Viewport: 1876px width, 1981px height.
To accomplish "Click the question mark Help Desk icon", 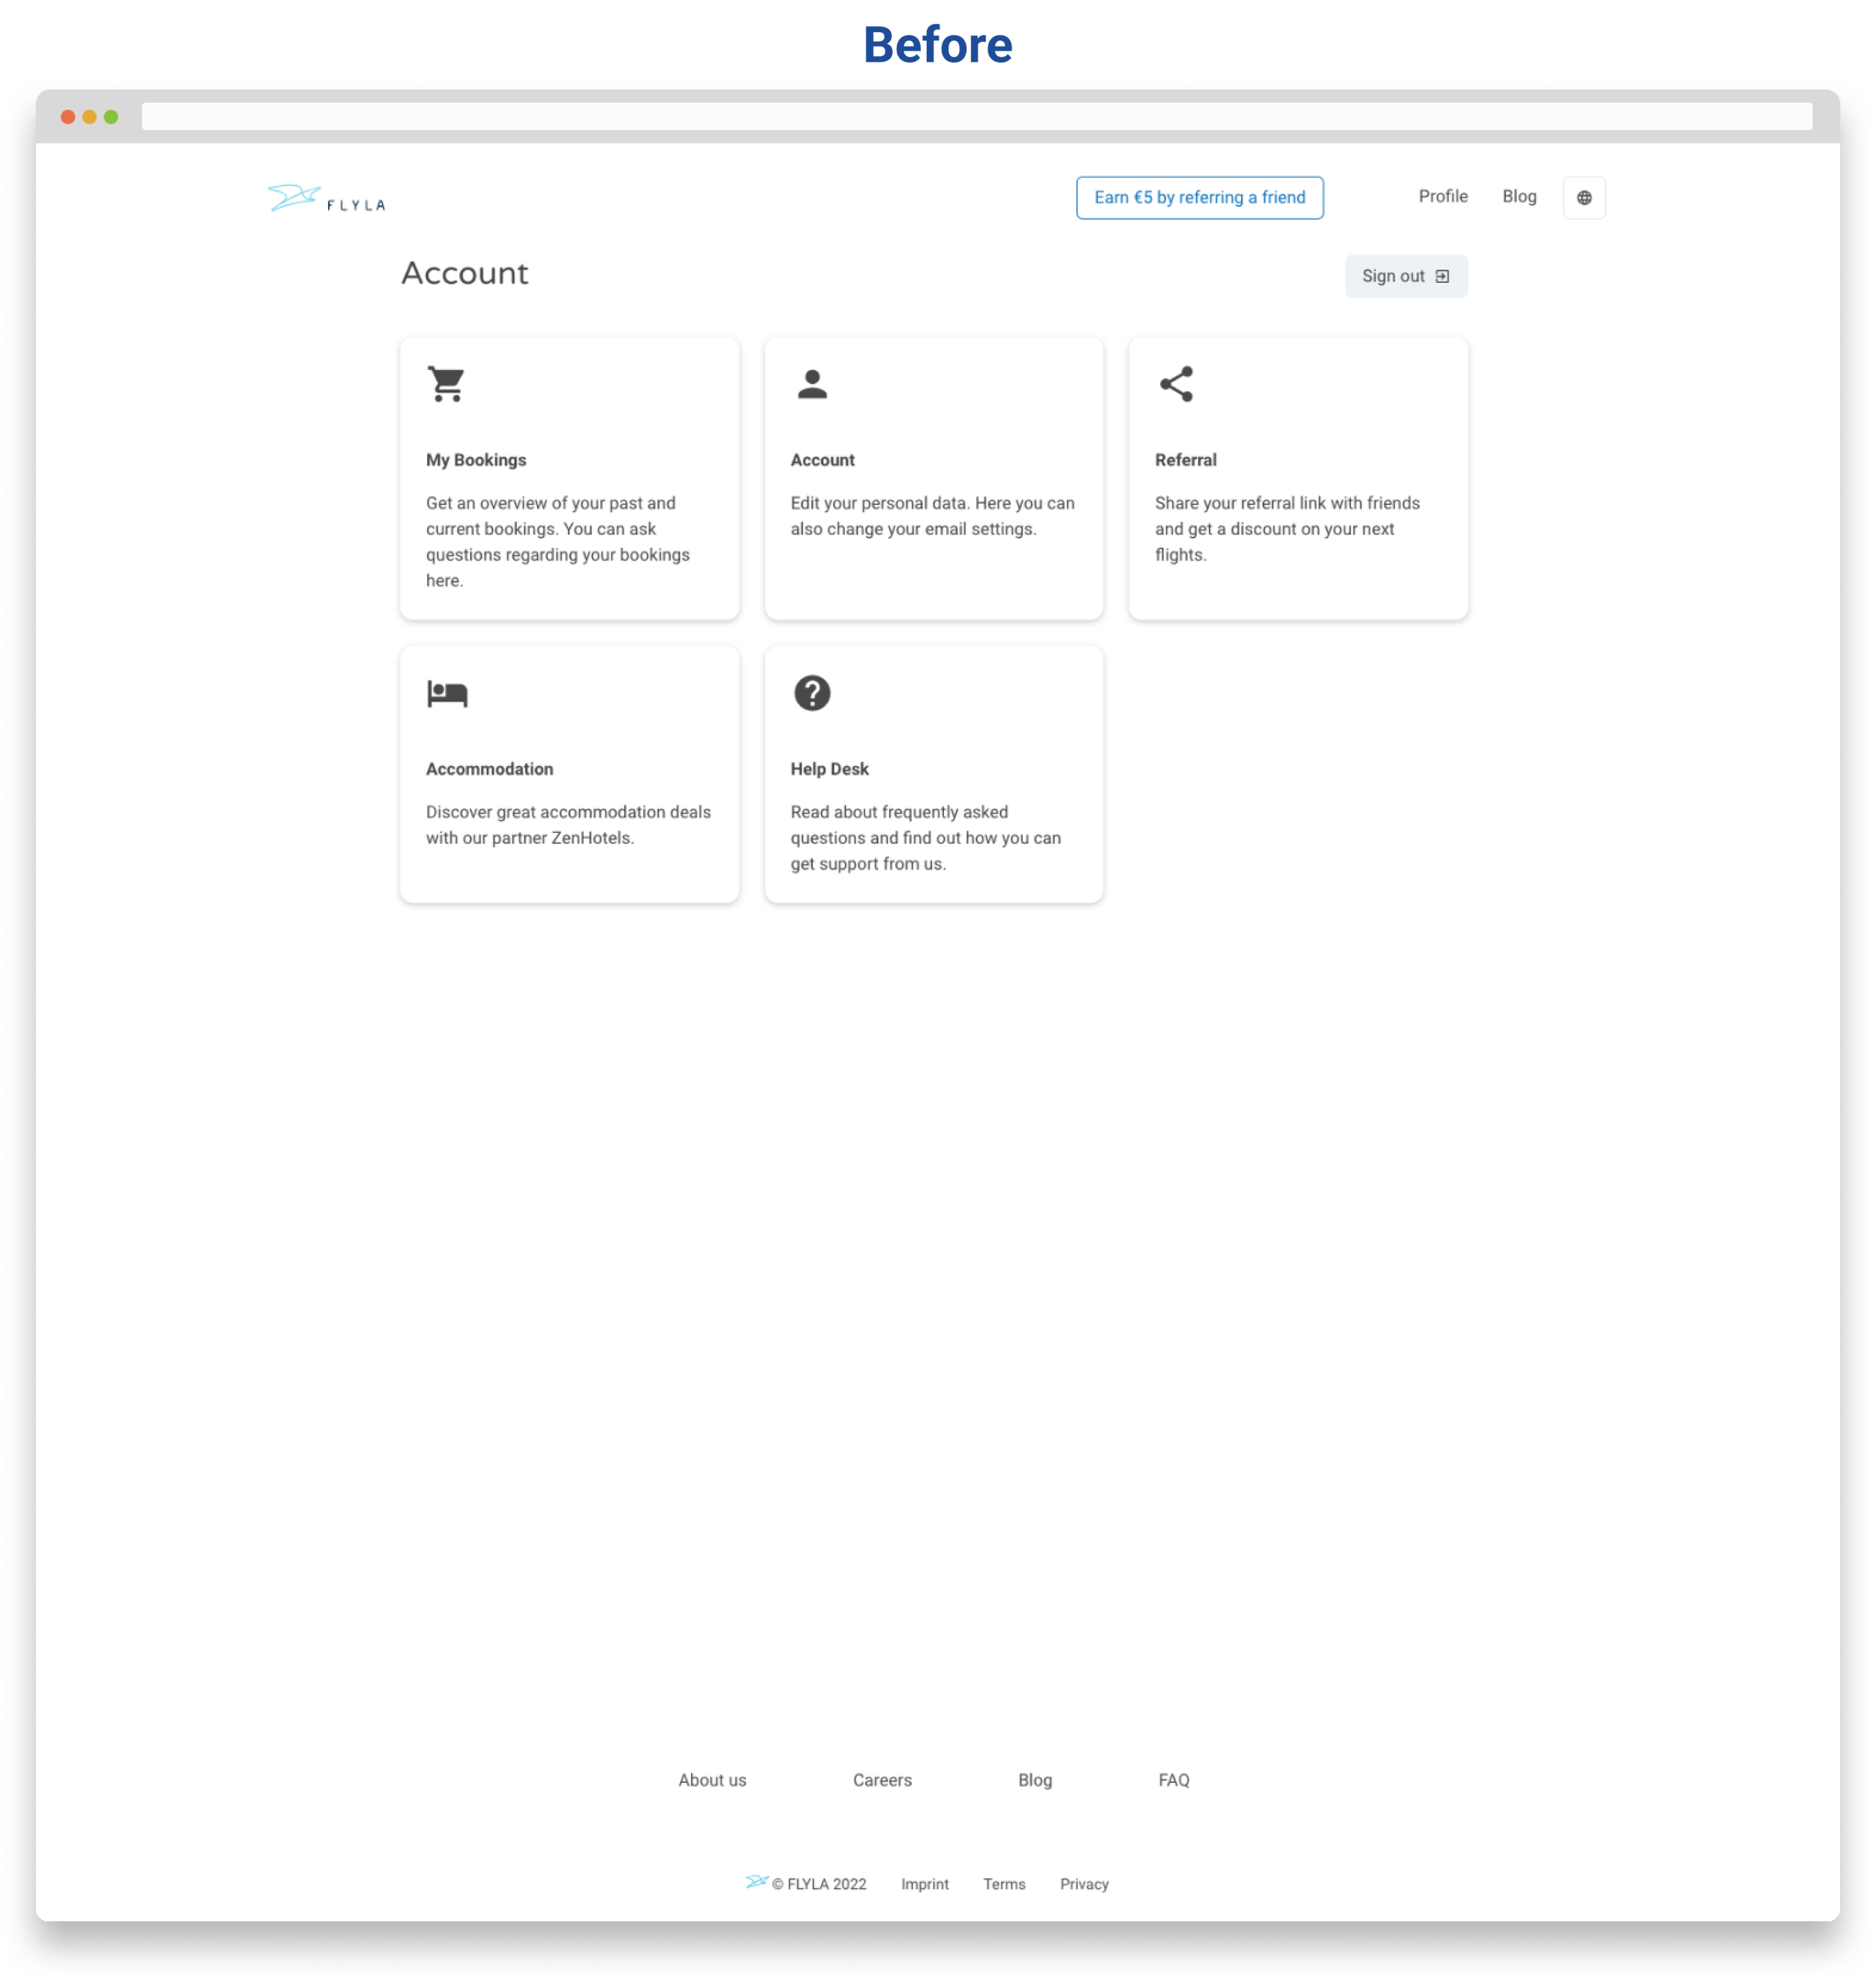I will tap(812, 693).
